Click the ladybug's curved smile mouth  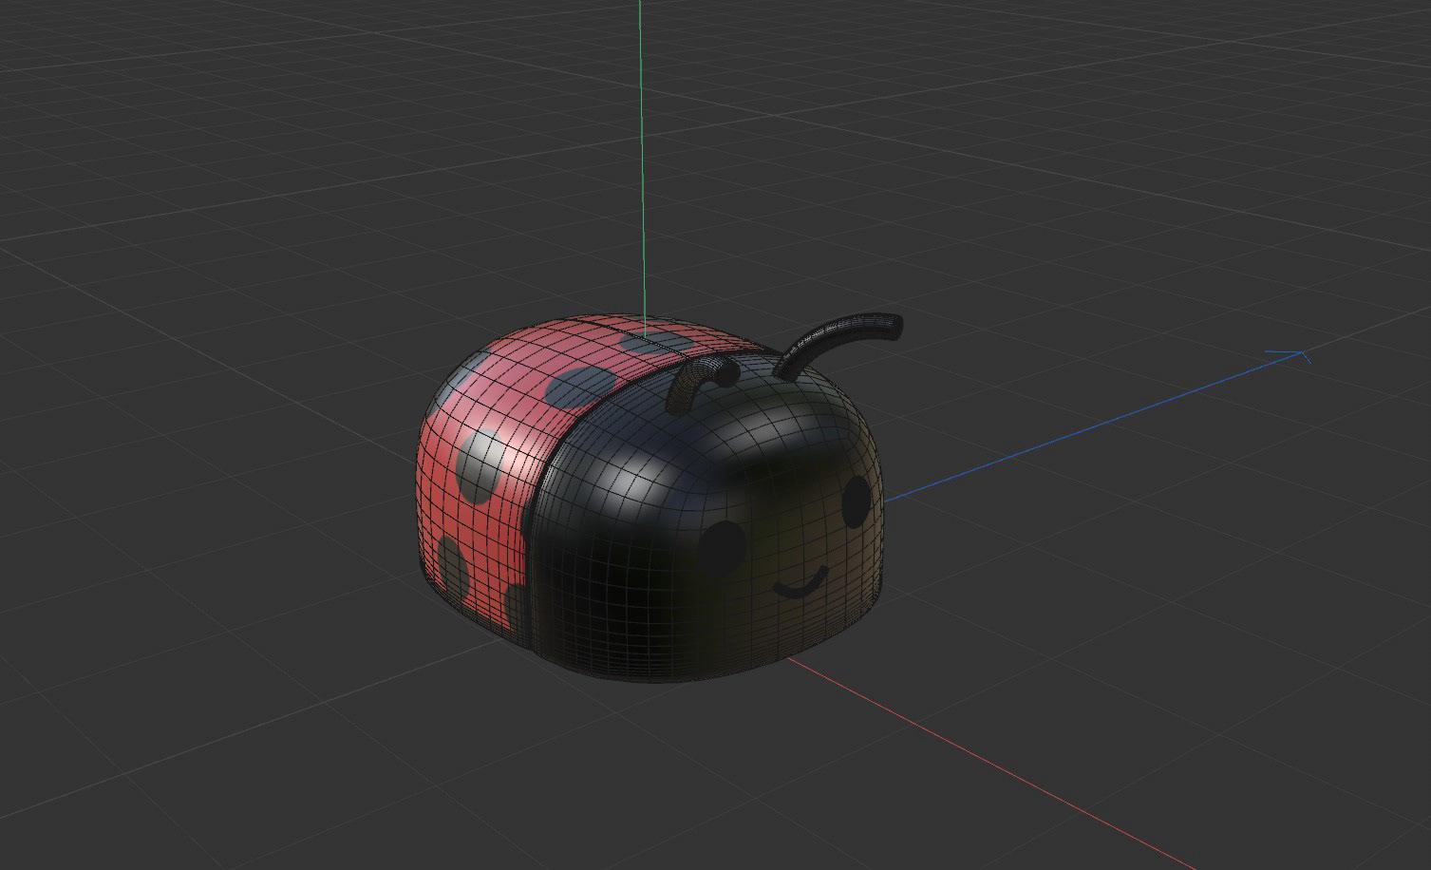tap(800, 583)
